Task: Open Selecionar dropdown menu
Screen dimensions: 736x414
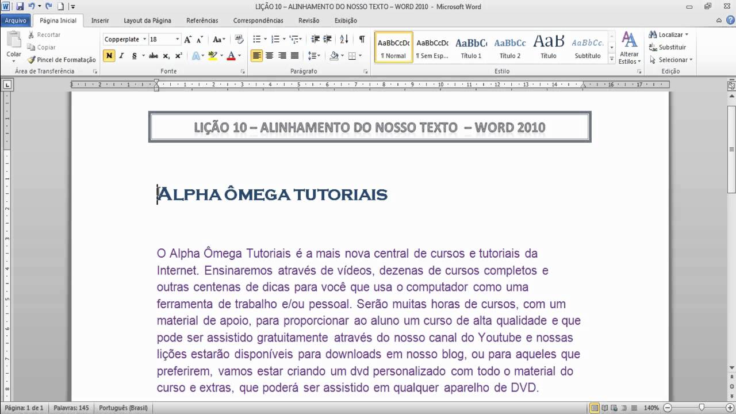Action: point(670,60)
